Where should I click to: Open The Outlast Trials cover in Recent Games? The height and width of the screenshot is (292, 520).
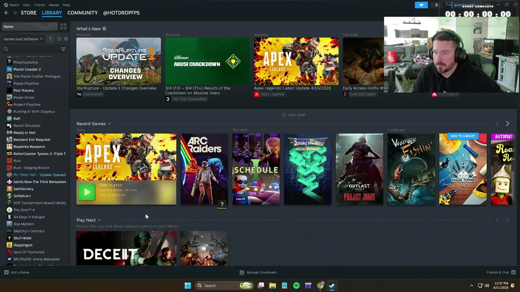coord(360,169)
